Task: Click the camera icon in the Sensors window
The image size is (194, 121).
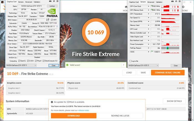Action: tap(172, 1)
